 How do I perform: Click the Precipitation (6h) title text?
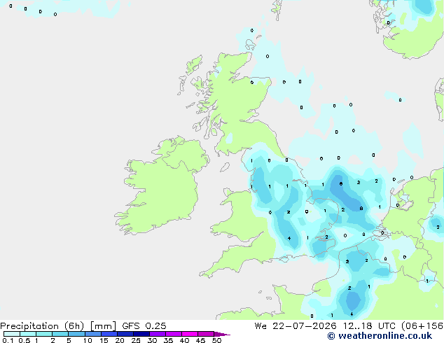[x=42, y=326]
